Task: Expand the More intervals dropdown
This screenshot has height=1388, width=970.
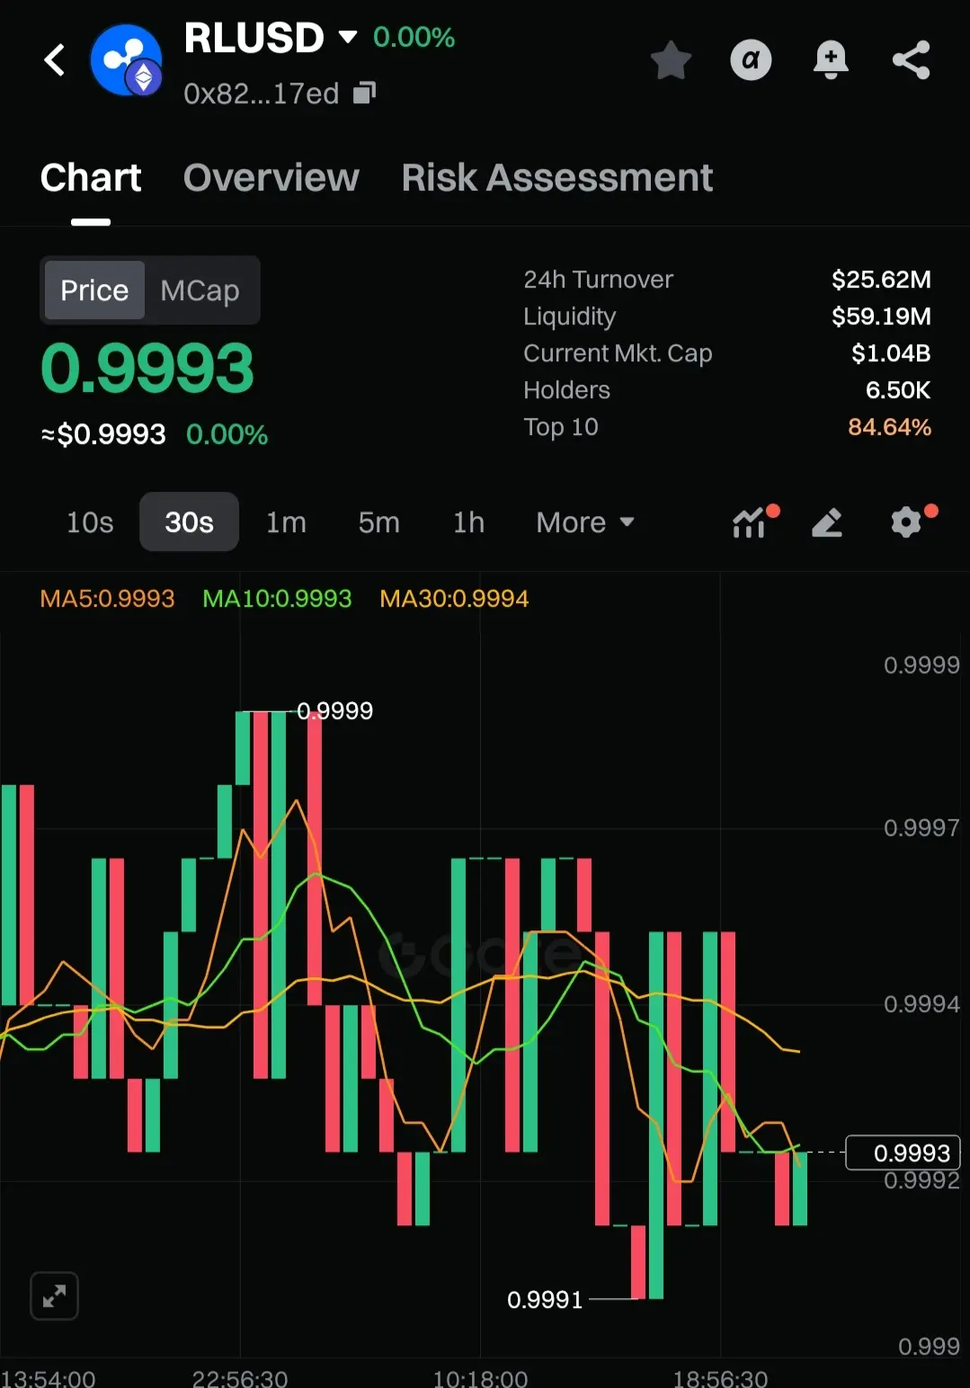Action: pyautogui.click(x=585, y=522)
